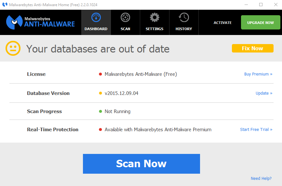The width and height of the screenshot is (282, 186).
Task: Click the Database Version label
Action: coord(48,93)
